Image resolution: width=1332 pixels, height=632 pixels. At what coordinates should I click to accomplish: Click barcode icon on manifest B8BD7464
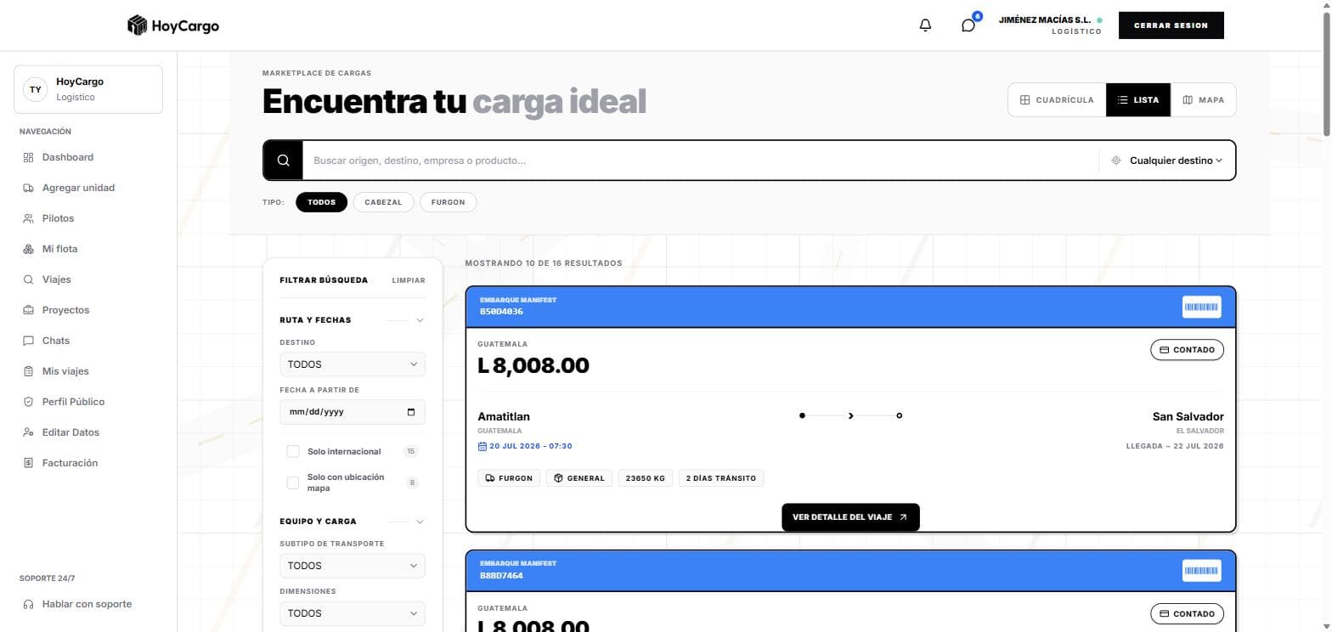[1201, 571]
